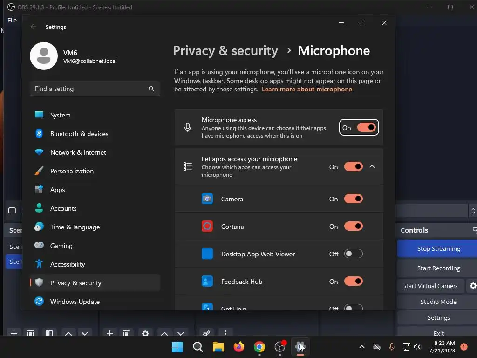Image resolution: width=477 pixels, height=358 pixels.
Task: Go back to Privacy & security breadcrumb
Action: point(225,50)
